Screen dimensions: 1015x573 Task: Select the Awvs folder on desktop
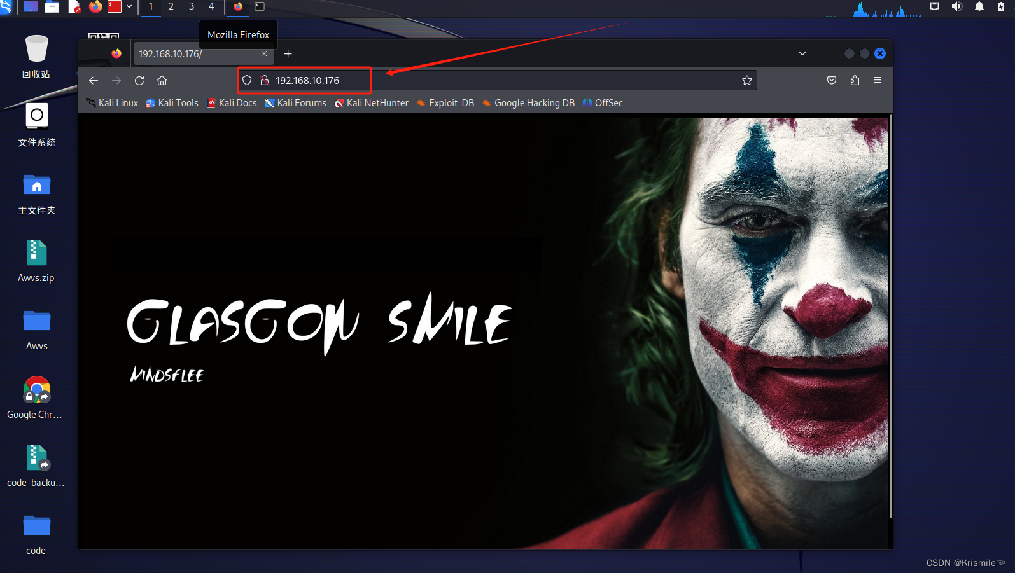37,329
